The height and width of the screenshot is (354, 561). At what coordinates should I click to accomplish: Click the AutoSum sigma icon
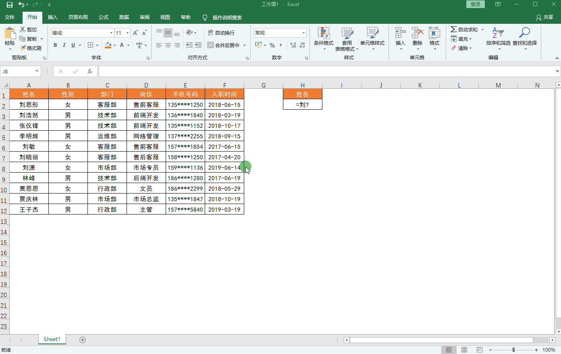click(454, 29)
